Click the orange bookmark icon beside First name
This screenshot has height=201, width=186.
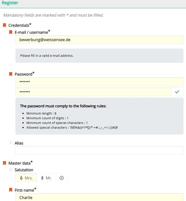click(x=11, y=190)
